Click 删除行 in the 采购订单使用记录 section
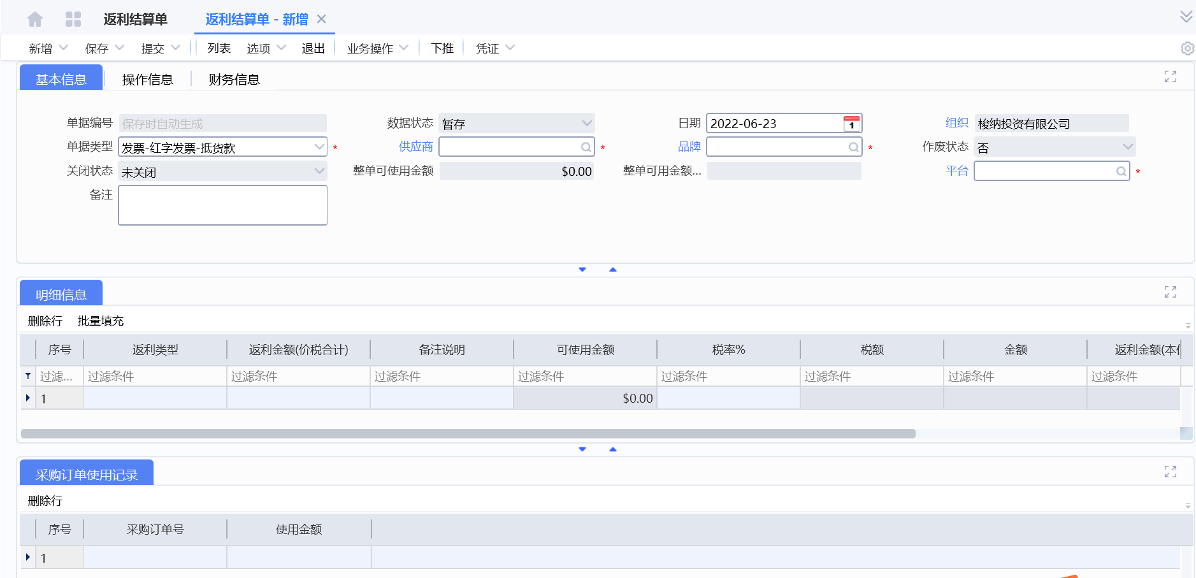Image resolution: width=1196 pixels, height=578 pixels. (x=45, y=501)
